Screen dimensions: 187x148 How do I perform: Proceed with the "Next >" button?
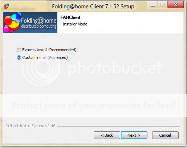point(134,135)
